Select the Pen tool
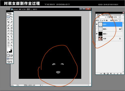The height and width of the screenshot is (91, 125). (8, 39)
